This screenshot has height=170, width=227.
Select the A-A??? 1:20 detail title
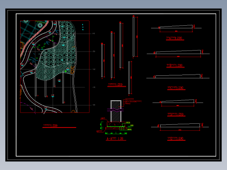pos(115,139)
